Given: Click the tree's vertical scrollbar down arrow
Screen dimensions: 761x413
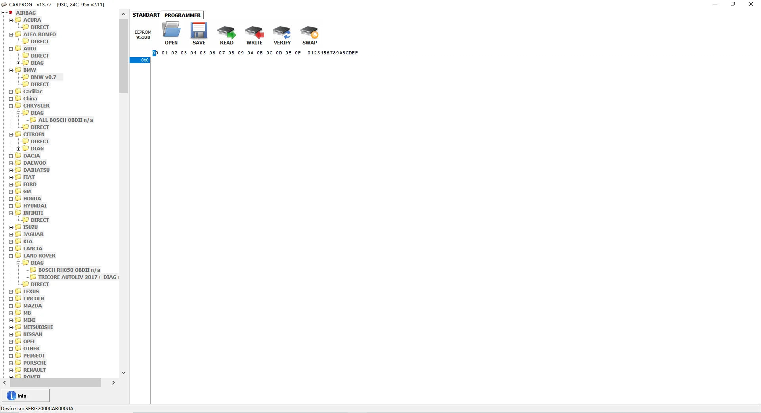Looking at the screenshot, I should pos(123,373).
